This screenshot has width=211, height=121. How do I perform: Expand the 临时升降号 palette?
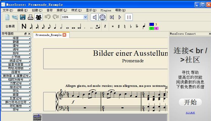[x=16, y=80]
